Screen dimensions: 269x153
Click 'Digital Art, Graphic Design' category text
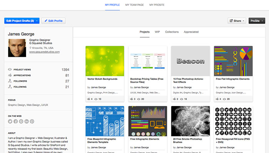pyautogui.click(x=188, y=93)
